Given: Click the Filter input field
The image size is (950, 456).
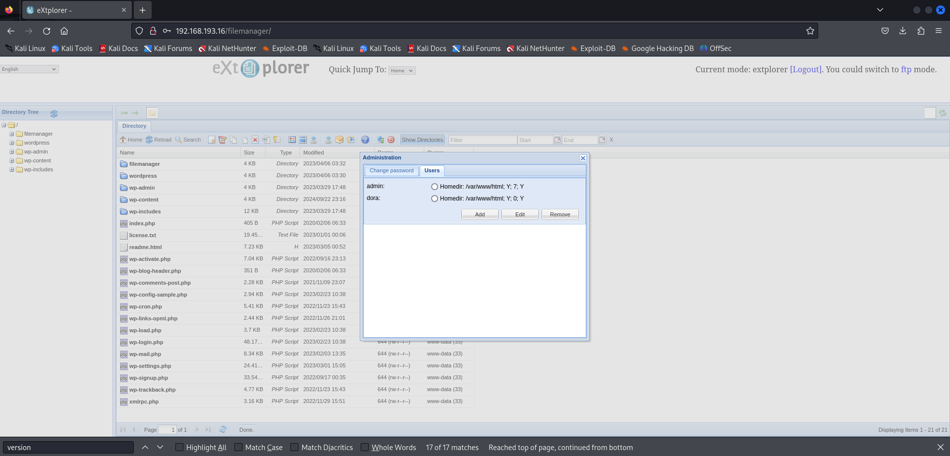Looking at the screenshot, I should pyautogui.click(x=482, y=140).
